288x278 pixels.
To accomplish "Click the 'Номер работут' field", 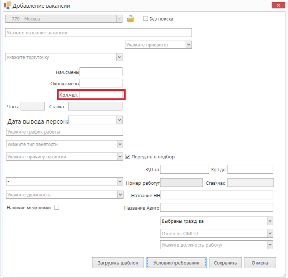I will tap(182, 183).
